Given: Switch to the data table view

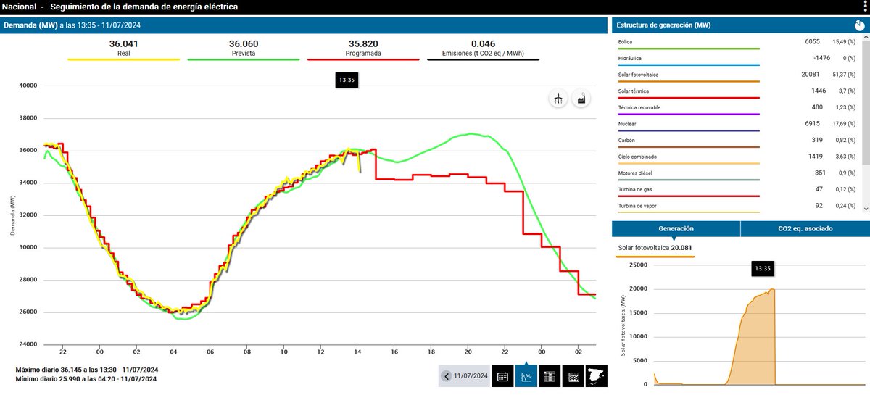Looking at the screenshot, I should 549,376.
